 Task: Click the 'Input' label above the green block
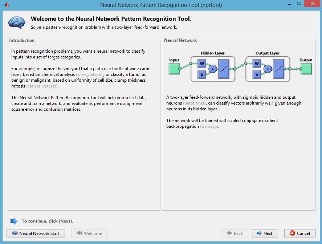(174, 60)
